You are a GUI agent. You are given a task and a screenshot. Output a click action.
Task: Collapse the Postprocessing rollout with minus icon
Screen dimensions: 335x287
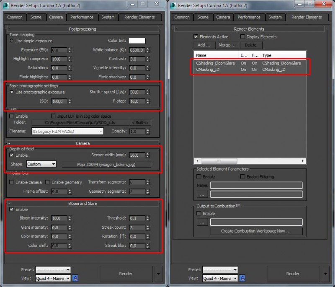[9, 29]
